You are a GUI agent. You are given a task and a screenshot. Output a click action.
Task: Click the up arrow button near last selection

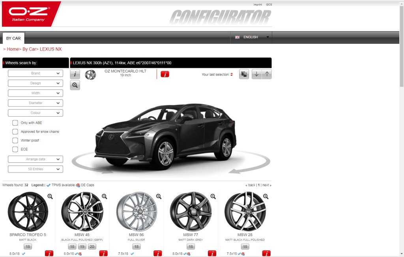tap(267, 74)
